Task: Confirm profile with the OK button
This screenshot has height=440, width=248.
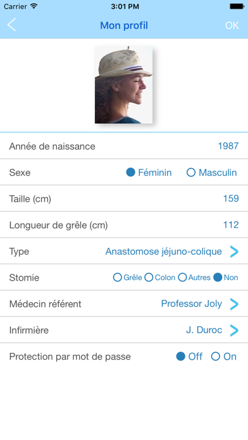Action: pyautogui.click(x=232, y=25)
